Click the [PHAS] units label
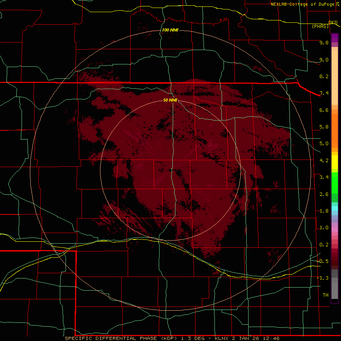Viewport: 341px width, 341px height. [320, 27]
